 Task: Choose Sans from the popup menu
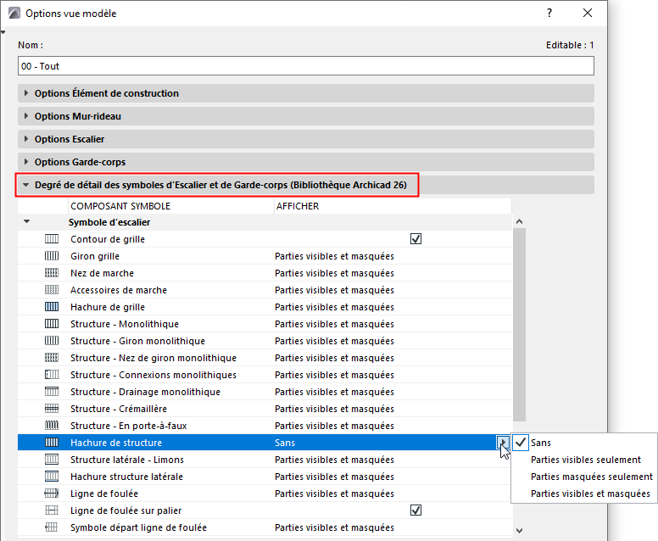pos(540,443)
